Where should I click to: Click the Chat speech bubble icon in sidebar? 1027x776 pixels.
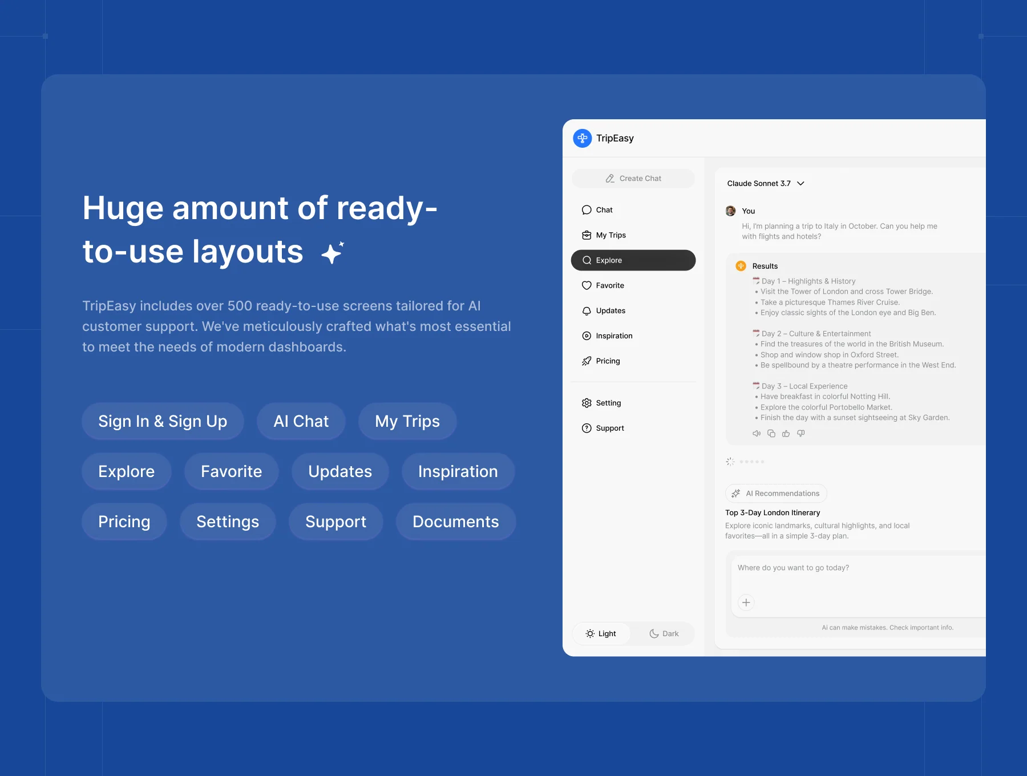click(x=587, y=210)
